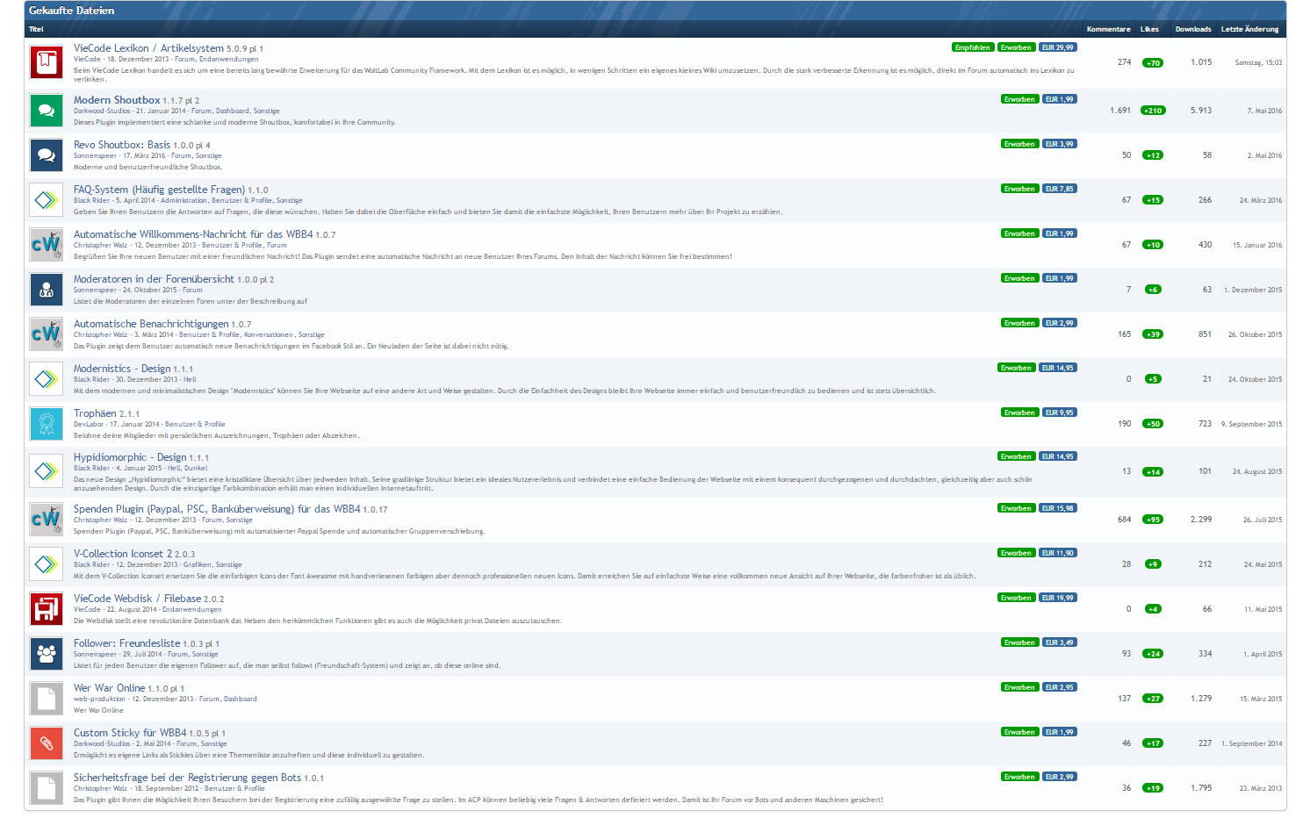Click the Custom Sticky red paperclip icon
Viewport: 1310px width, 818px height.
(x=47, y=743)
